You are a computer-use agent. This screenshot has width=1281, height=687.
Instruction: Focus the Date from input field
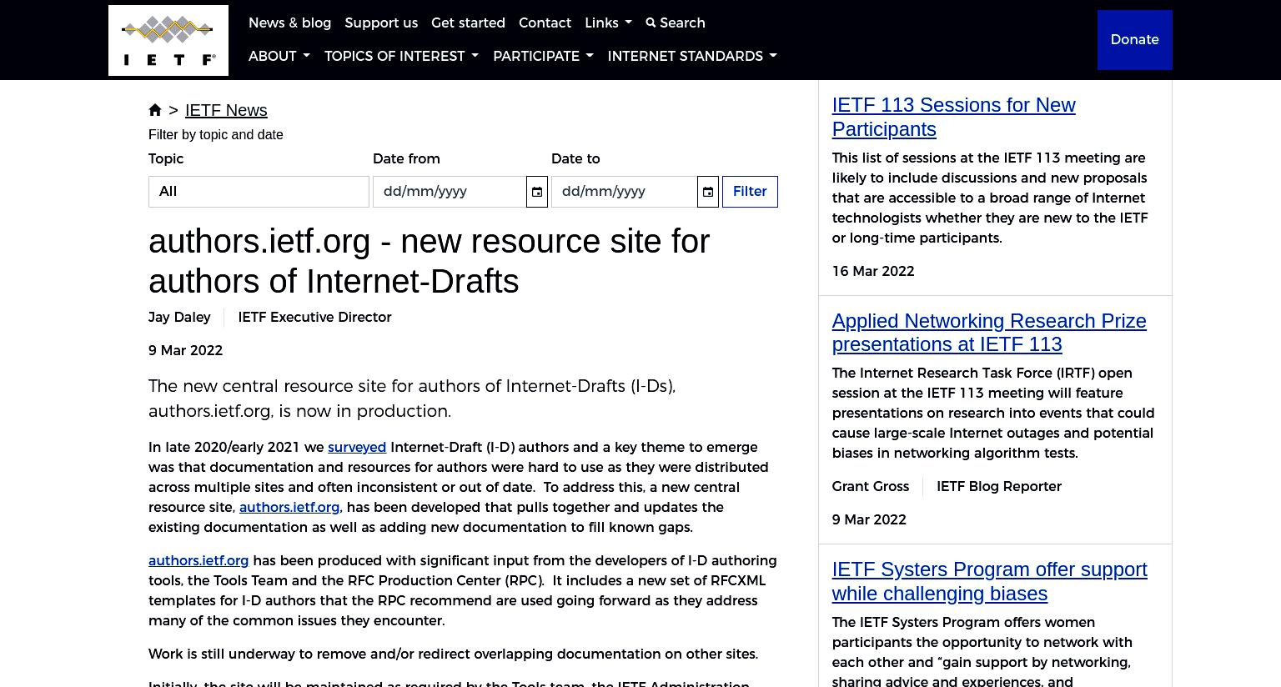coord(450,192)
